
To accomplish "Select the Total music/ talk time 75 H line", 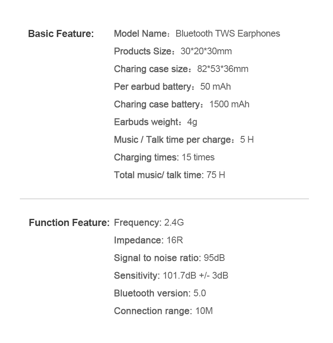I will [169, 175].
